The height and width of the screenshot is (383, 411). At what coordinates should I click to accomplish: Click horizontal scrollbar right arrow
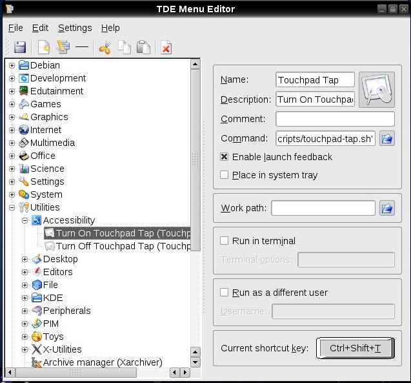pyautogui.click(x=185, y=373)
